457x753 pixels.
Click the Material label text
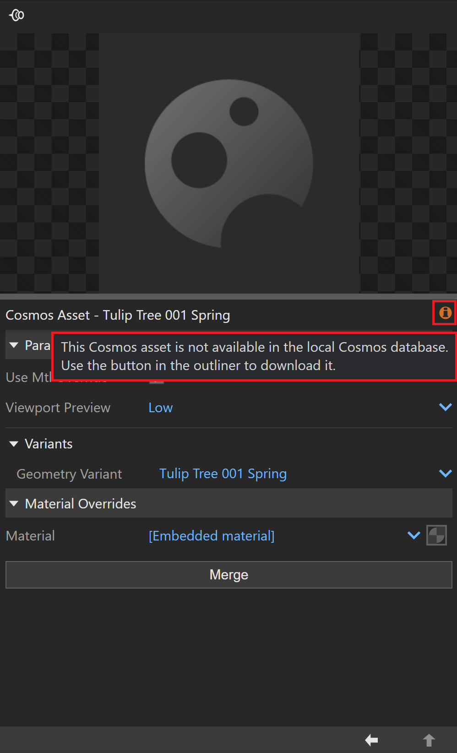point(30,536)
